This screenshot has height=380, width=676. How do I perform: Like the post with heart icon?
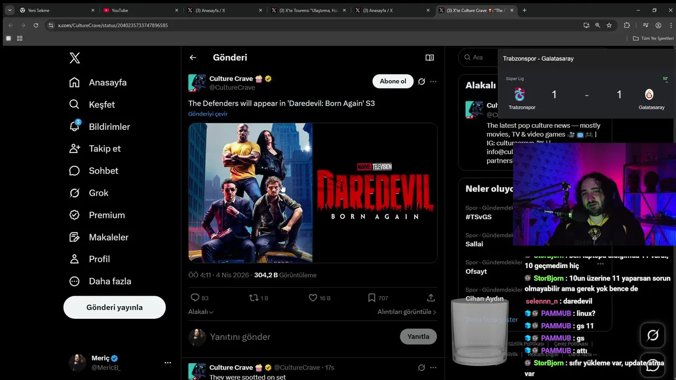[x=319, y=298]
